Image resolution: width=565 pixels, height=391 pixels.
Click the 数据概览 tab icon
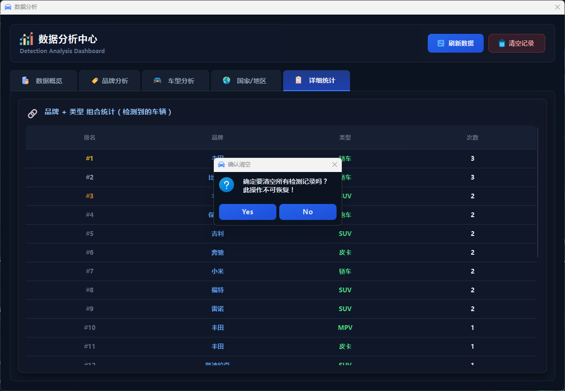coord(25,80)
